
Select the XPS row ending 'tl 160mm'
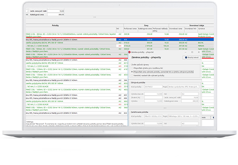point(77,98)
